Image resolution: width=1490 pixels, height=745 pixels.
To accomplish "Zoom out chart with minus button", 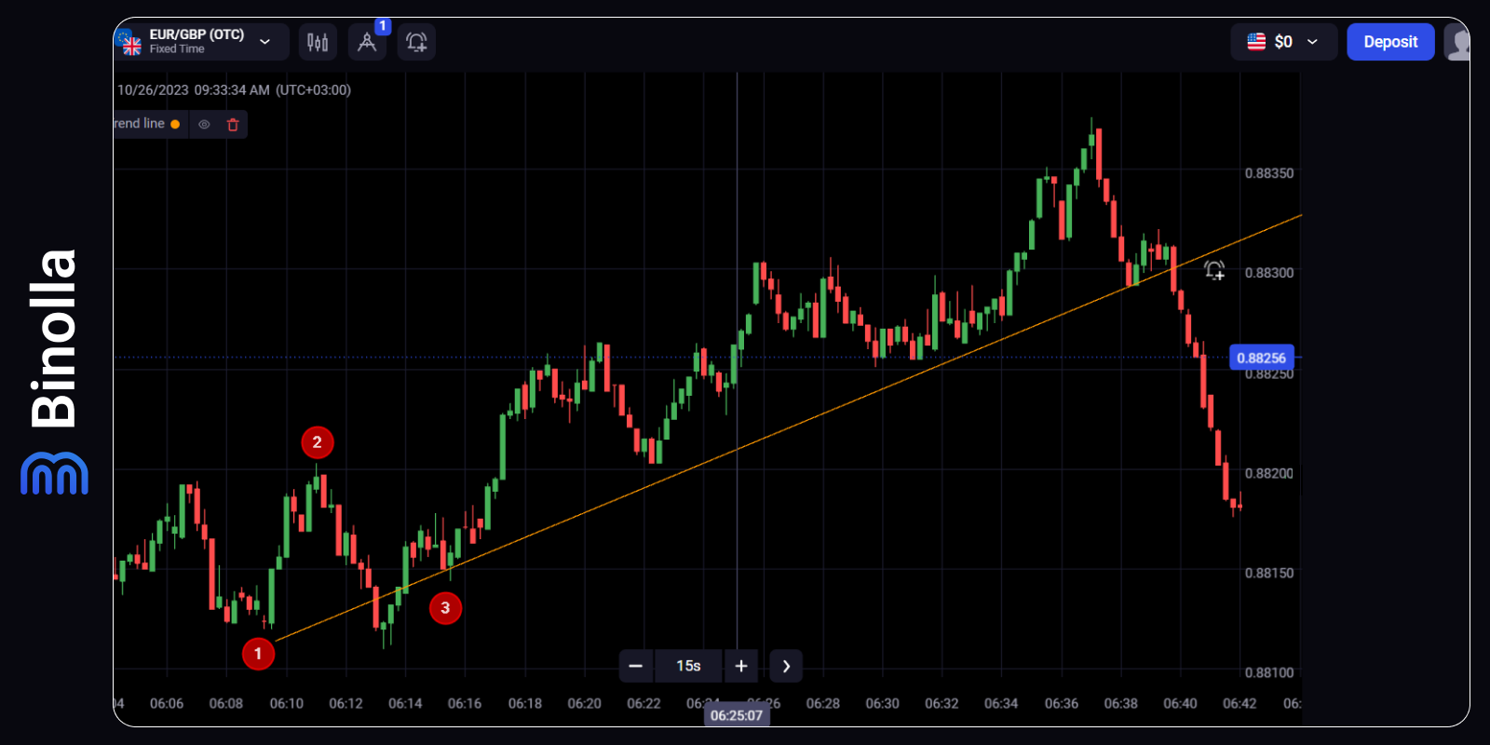I will tap(636, 666).
